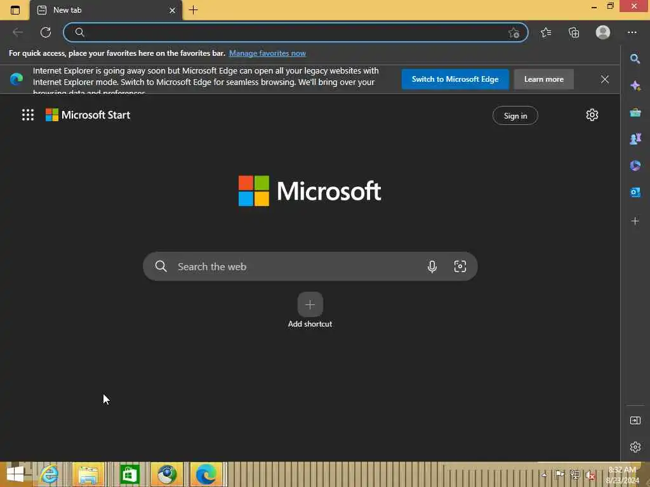Open the Favorites list icon

[546, 32]
